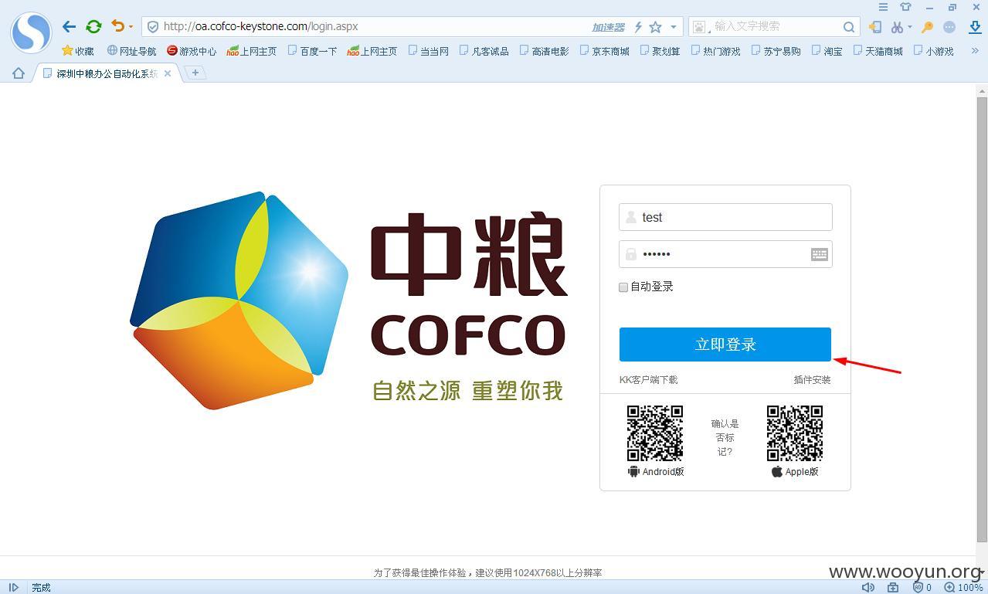Open the 网址导航 bookmark
This screenshot has height=594, width=988.
[131, 51]
